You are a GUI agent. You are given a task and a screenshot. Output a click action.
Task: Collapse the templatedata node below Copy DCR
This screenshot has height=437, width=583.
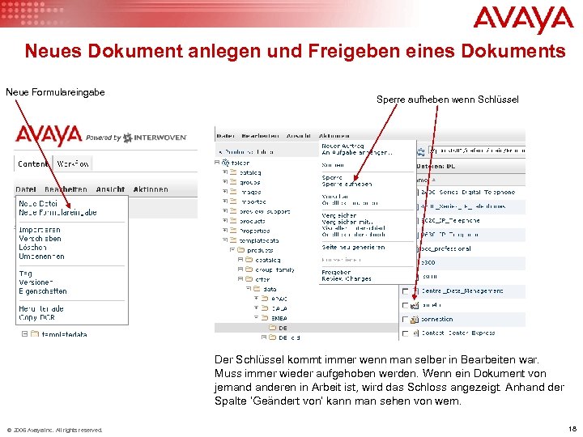click(24, 334)
